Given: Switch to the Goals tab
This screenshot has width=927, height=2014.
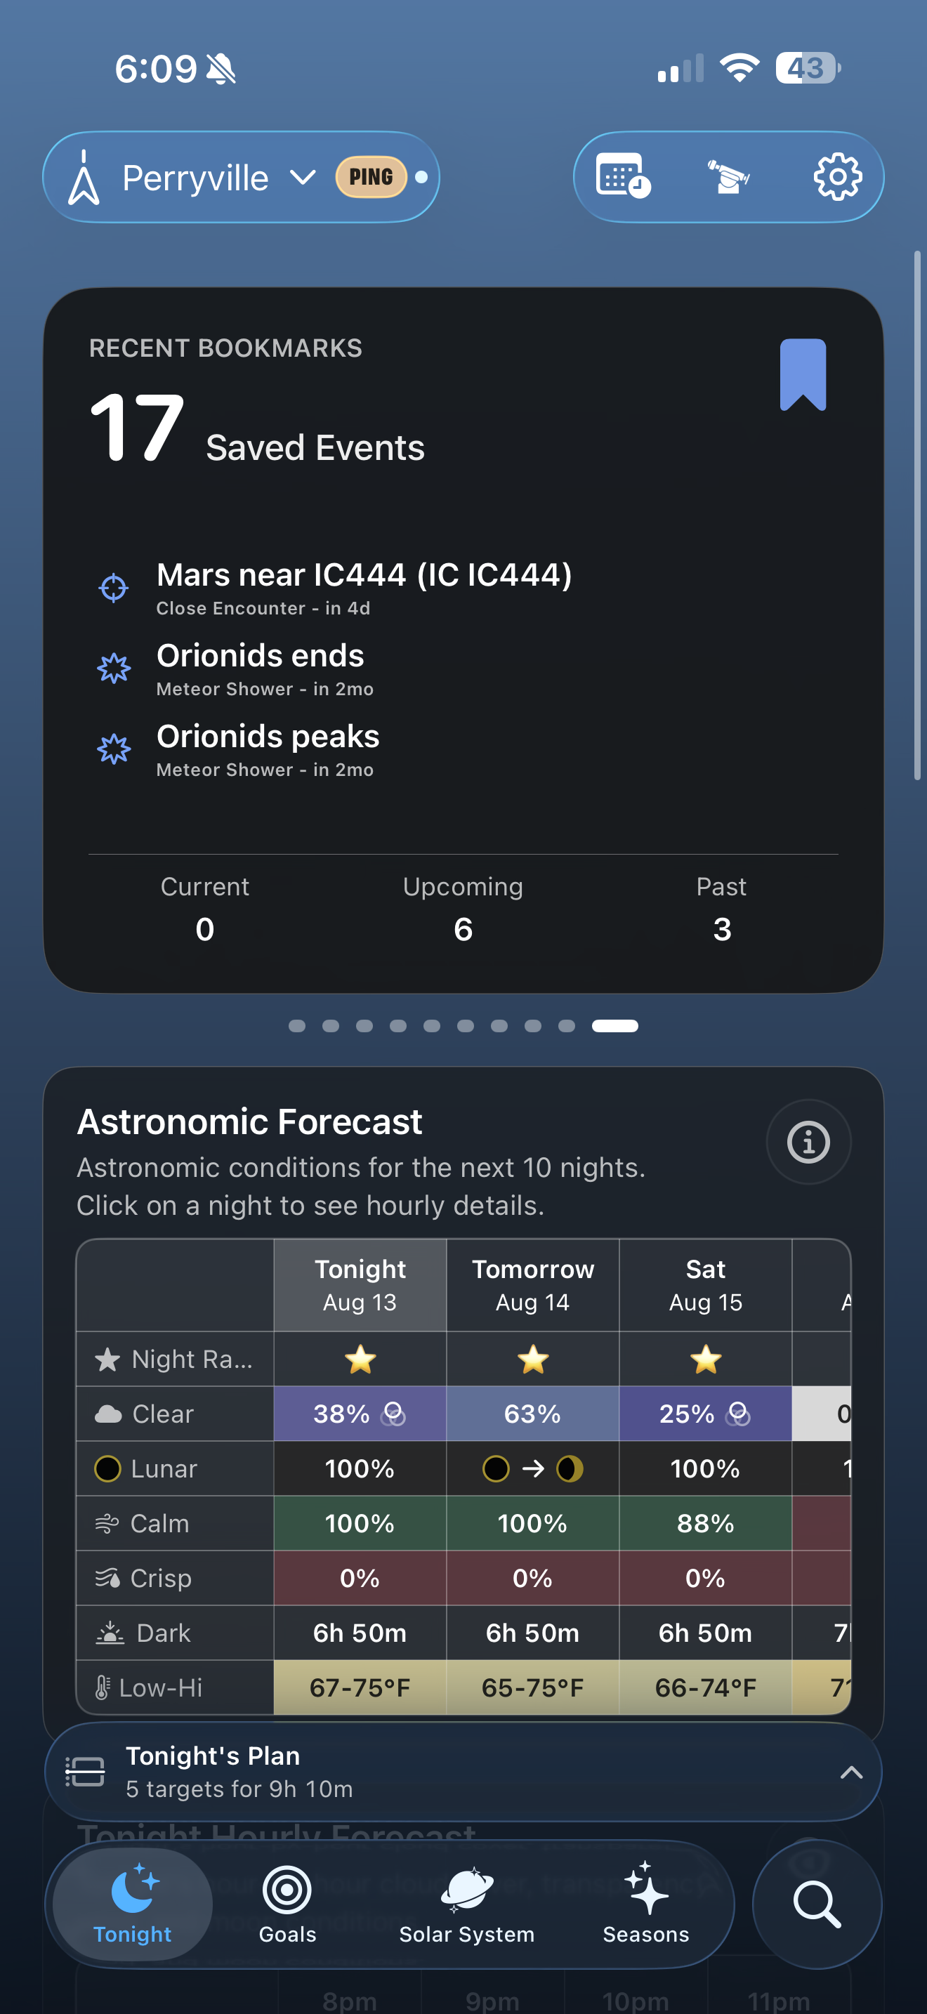Looking at the screenshot, I should point(288,1904).
